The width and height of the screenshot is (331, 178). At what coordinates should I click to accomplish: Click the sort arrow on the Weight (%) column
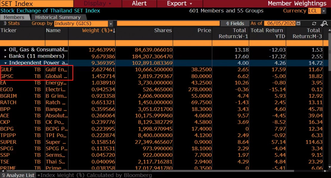(x=114, y=30)
